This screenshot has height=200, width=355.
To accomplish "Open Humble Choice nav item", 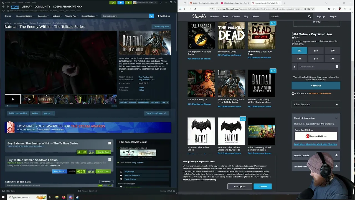I will (x=236, y=16).
